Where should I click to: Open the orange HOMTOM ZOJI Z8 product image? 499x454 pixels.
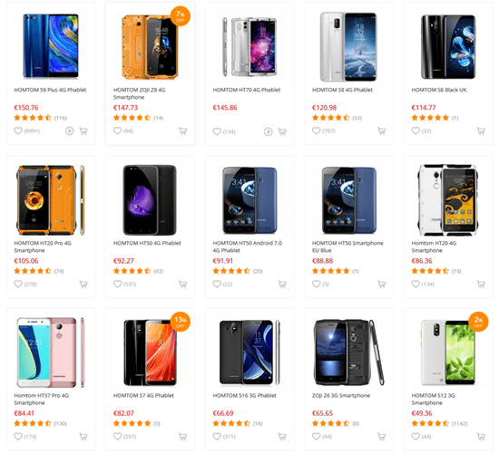tap(150, 47)
